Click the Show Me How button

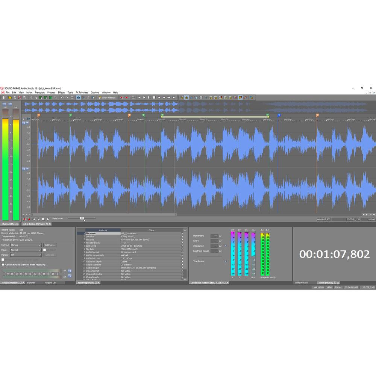tap(107, 97)
